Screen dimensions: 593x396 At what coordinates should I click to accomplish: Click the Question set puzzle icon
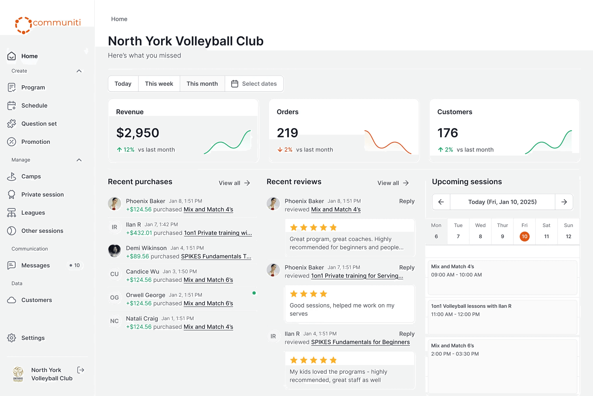12,124
